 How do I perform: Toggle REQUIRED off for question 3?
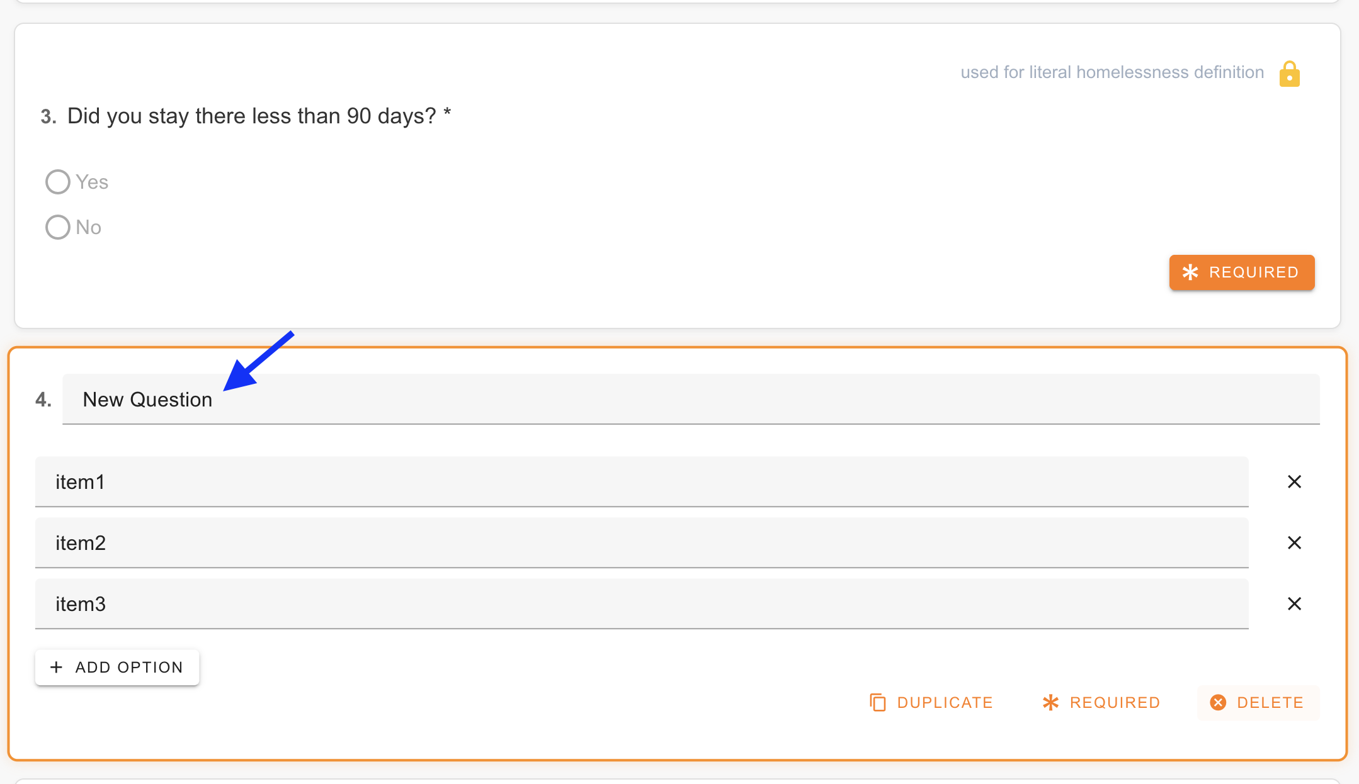[x=1241, y=272]
